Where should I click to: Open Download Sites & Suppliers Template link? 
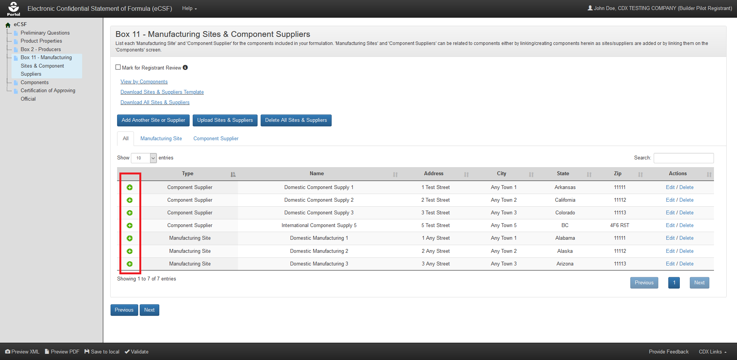pyautogui.click(x=162, y=92)
